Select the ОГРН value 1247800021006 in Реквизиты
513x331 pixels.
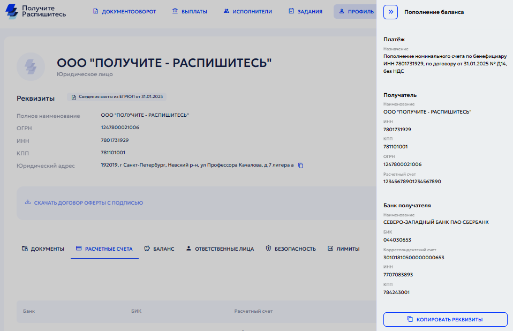[x=120, y=127]
